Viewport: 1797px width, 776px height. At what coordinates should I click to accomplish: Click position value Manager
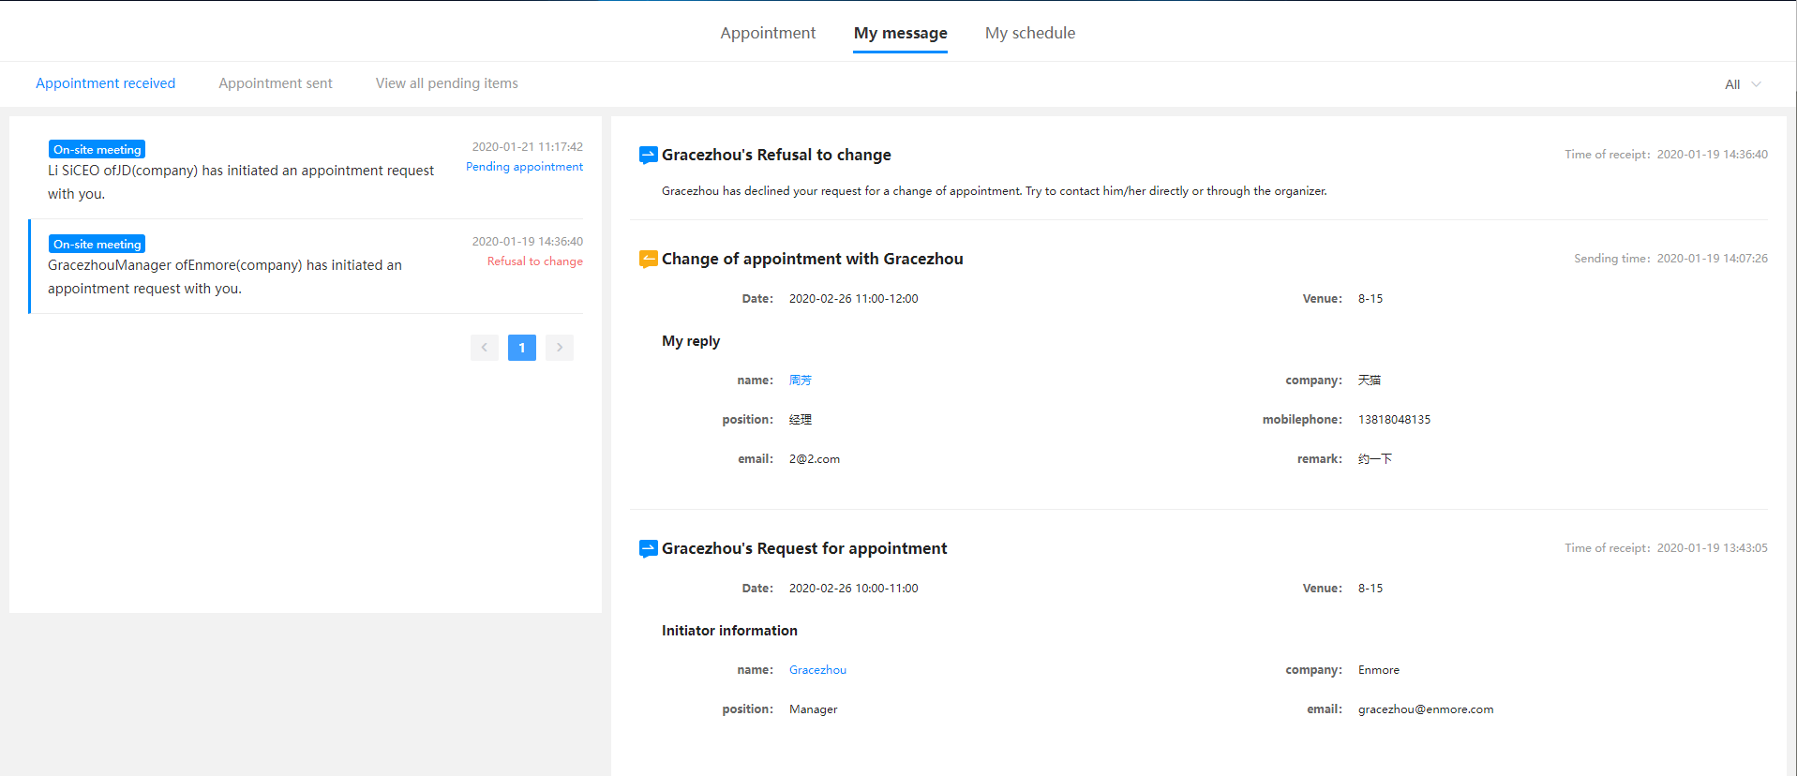tap(813, 709)
